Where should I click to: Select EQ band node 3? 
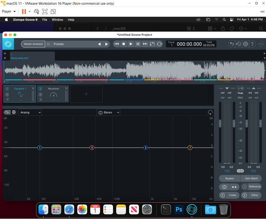92,148
